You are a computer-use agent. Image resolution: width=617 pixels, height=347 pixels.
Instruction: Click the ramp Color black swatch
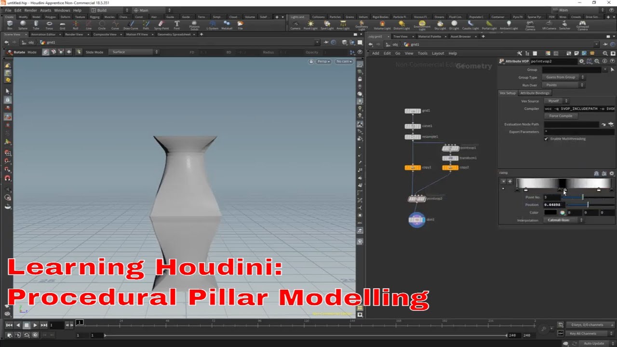click(550, 213)
